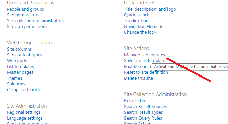Go to Navigation Elements page
Screen dimensions: 228x124
(x=144, y=27)
